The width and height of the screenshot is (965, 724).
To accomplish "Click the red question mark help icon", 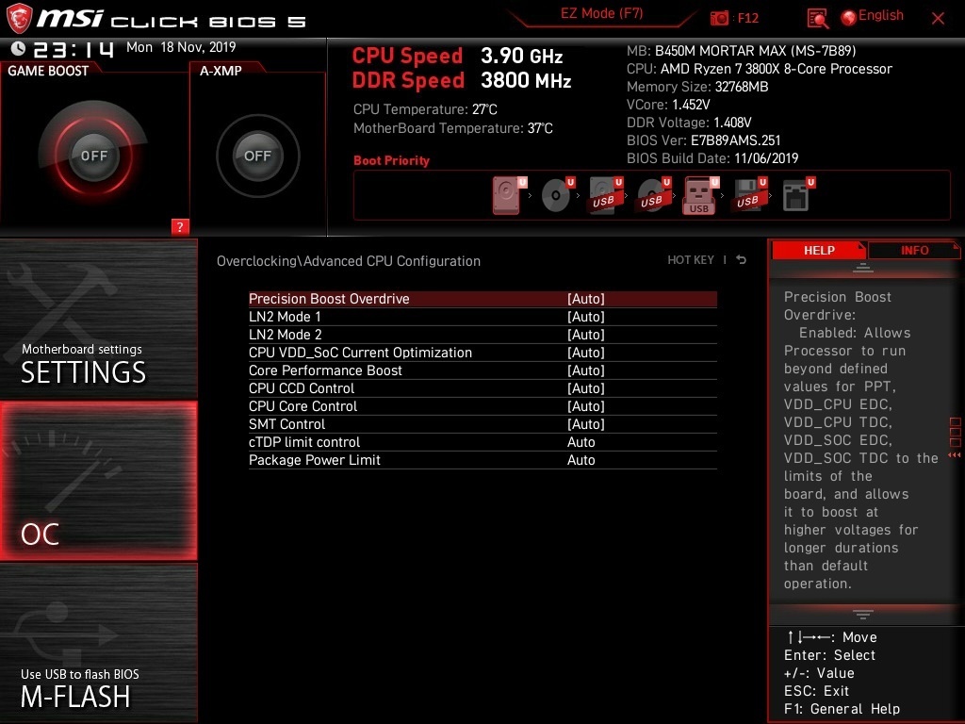I will click(x=180, y=226).
